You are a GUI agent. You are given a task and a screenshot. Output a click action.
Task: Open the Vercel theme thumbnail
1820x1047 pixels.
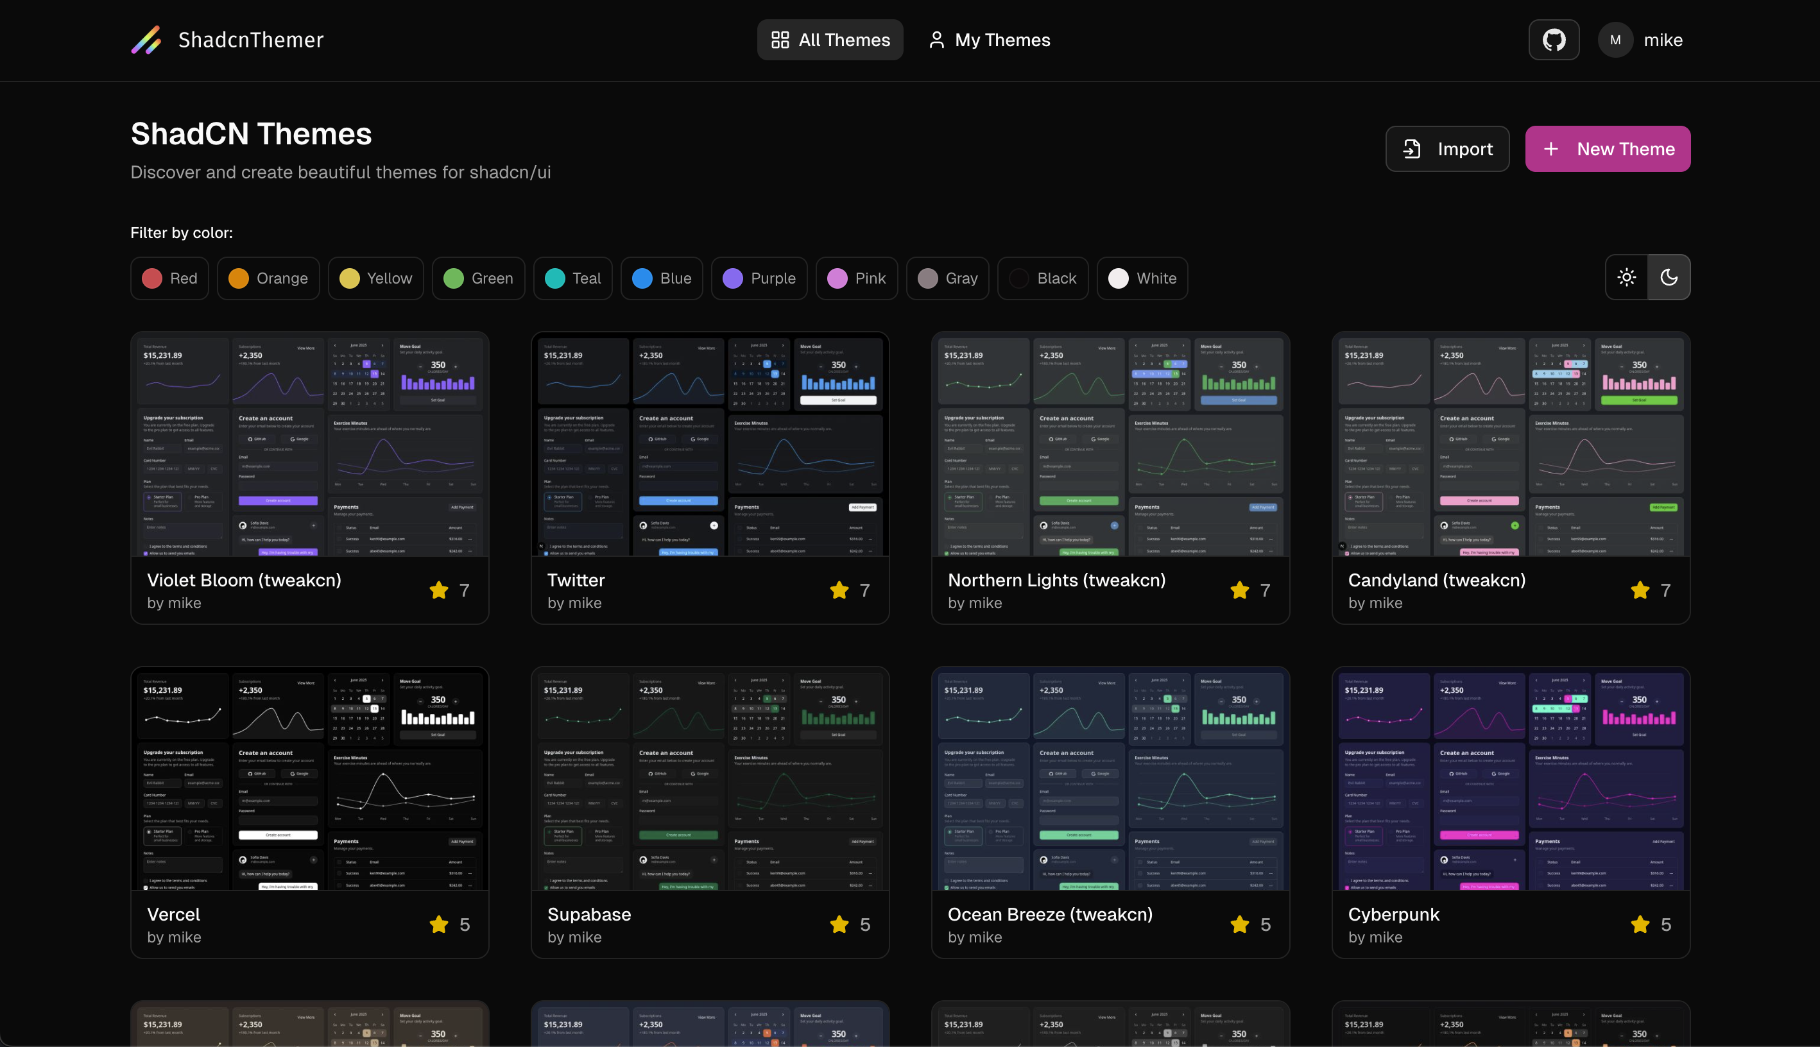[x=310, y=779]
